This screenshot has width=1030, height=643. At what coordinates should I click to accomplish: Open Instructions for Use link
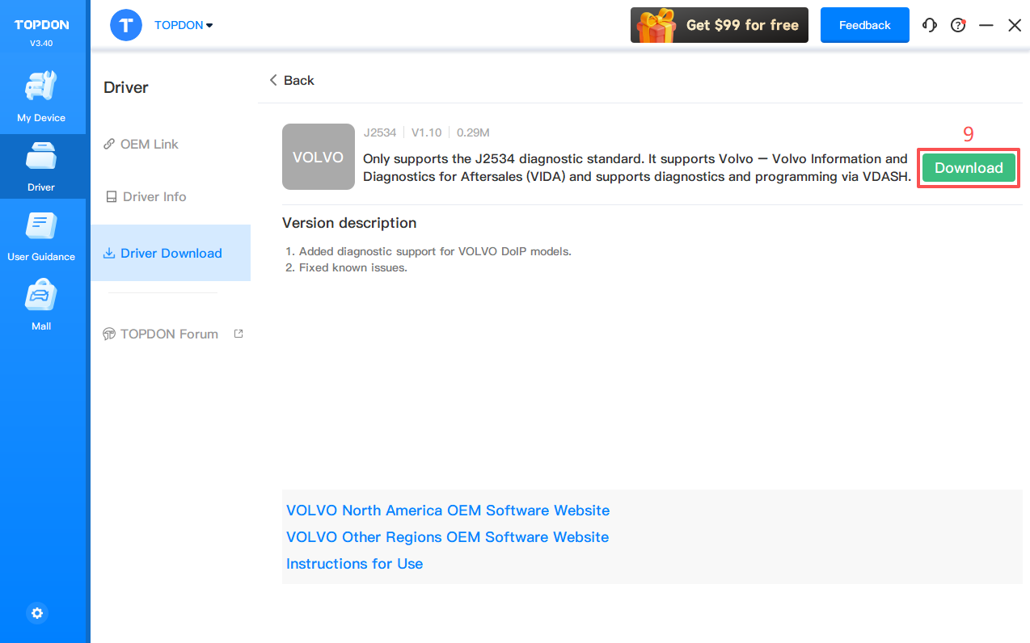(x=354, y=564)
